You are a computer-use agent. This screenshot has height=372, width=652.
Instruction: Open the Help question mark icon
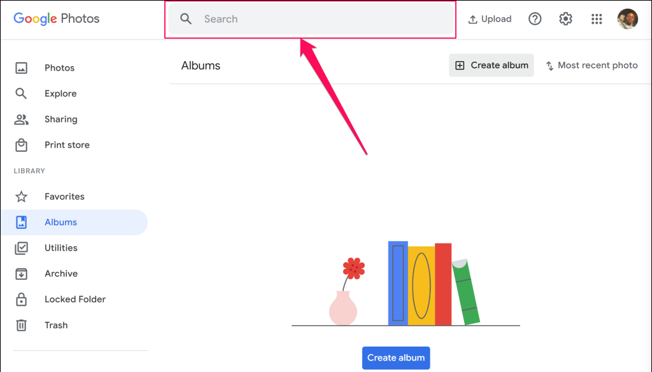(x=535, y=19)
